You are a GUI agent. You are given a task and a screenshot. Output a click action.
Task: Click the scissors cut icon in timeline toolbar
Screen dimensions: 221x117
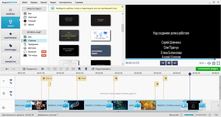[42, 69]
